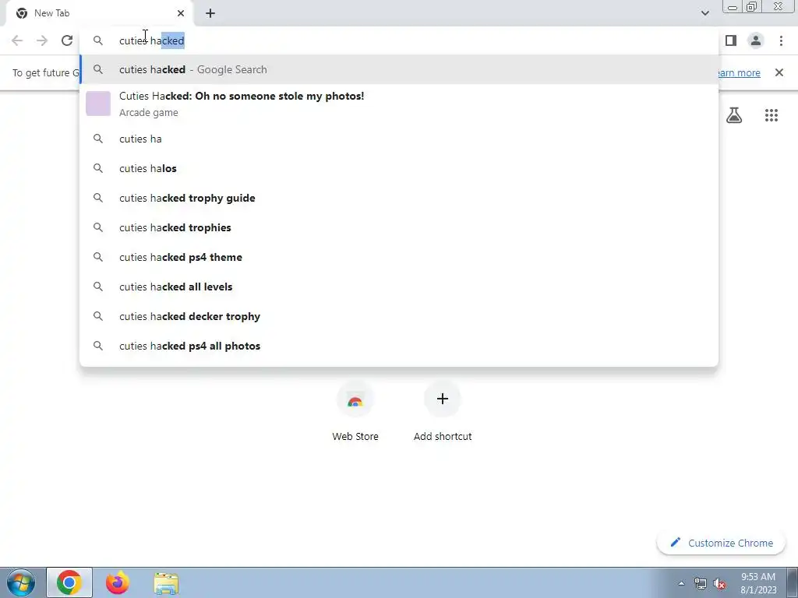The height and width of the screenshot is (598, 798).
Task: Choose 'cuties hacked trophy guide' suggestion
Action: point(399,198)
